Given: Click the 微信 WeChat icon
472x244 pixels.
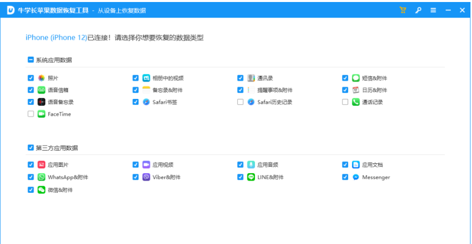Looking at the screenshot, I should [41, 190].
